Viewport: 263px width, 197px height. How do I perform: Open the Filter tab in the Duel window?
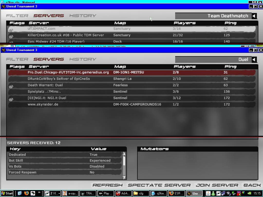click(x=17, y=59)
